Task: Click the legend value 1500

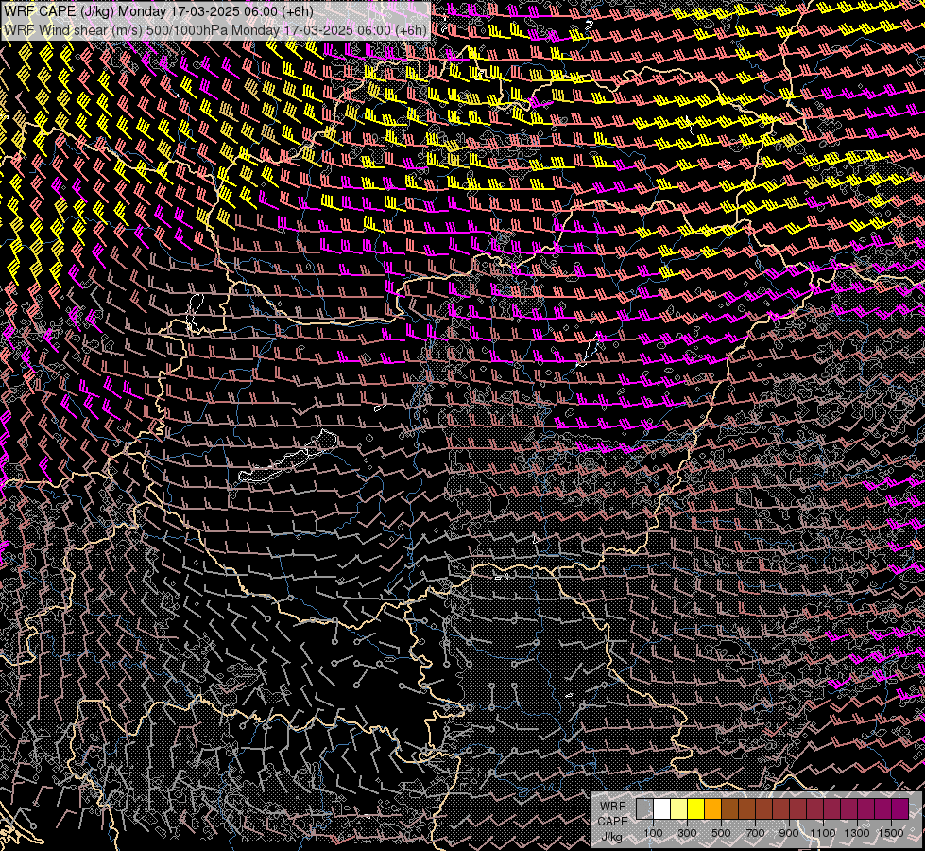Action: 891,833
